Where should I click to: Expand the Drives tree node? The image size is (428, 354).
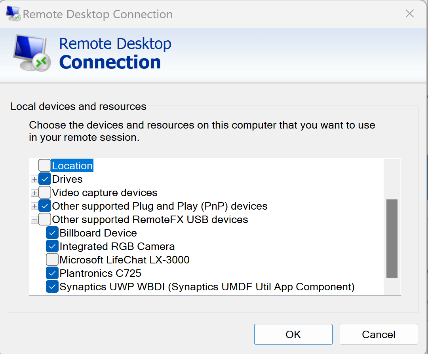(34, 180)
